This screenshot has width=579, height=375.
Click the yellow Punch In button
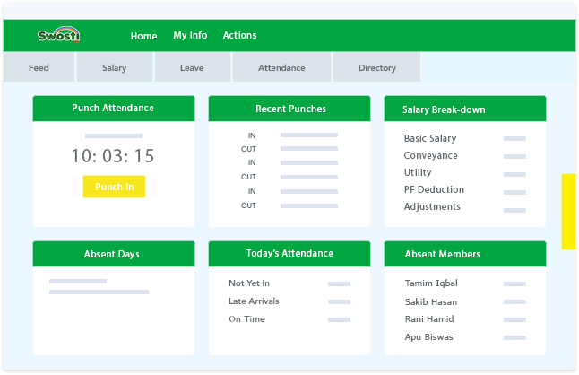pos(114,187)
